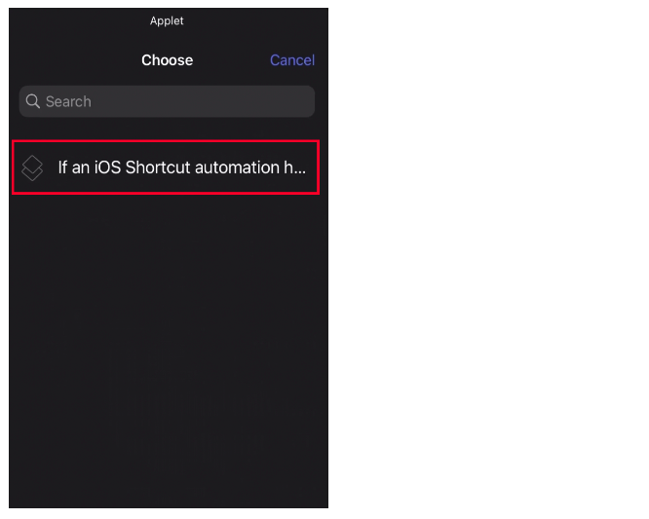Click the Search placeholder text

click(x=68, y=101)
